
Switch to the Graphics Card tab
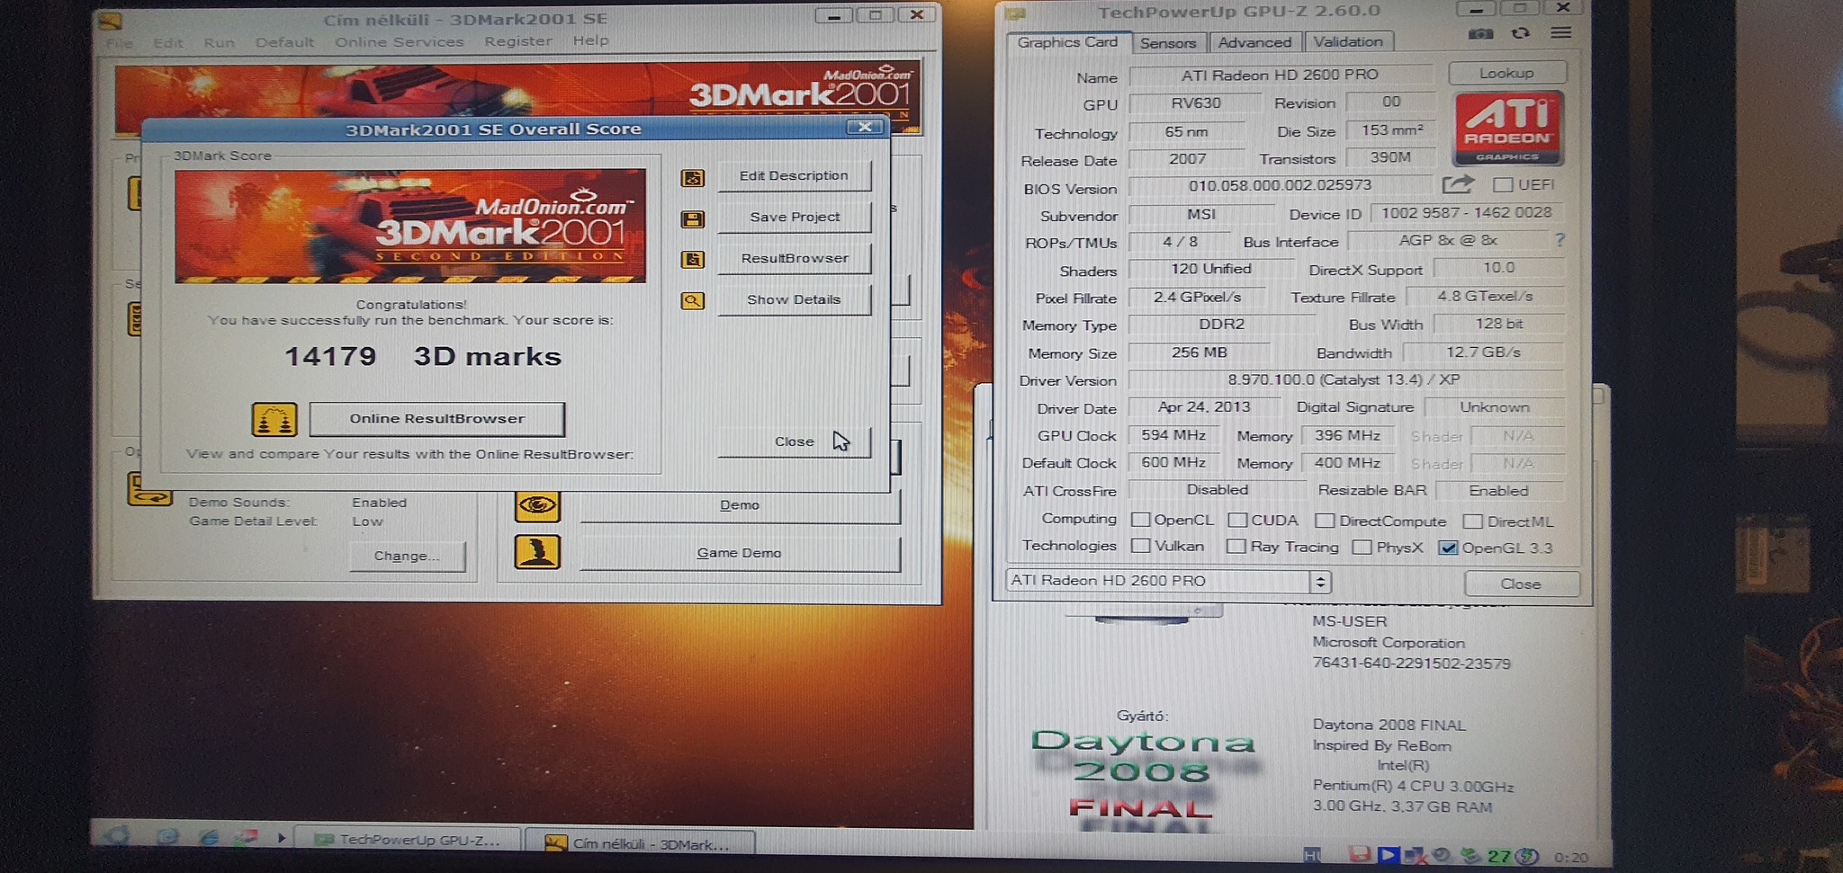coord(1067,42)
